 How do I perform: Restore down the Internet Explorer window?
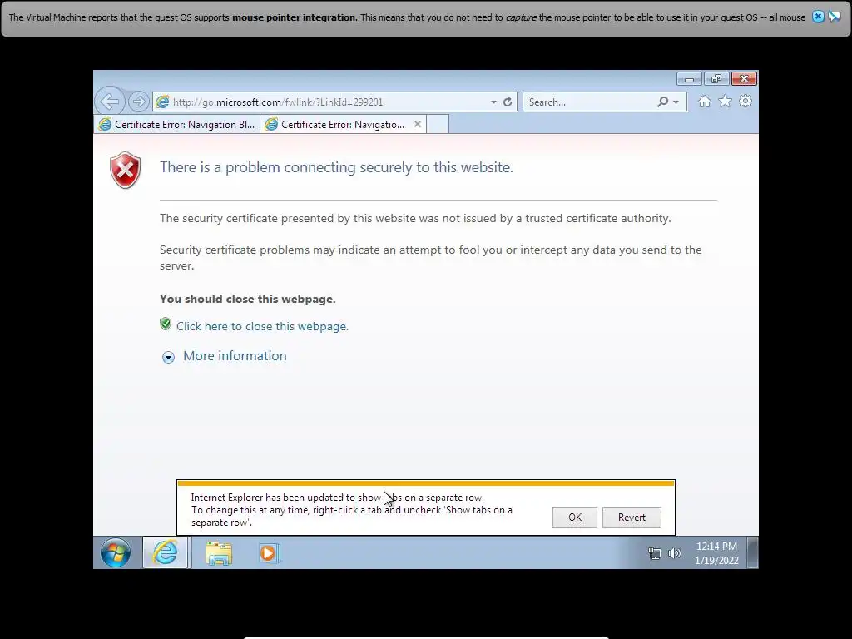pyautogui.click(x=716, y=79)
